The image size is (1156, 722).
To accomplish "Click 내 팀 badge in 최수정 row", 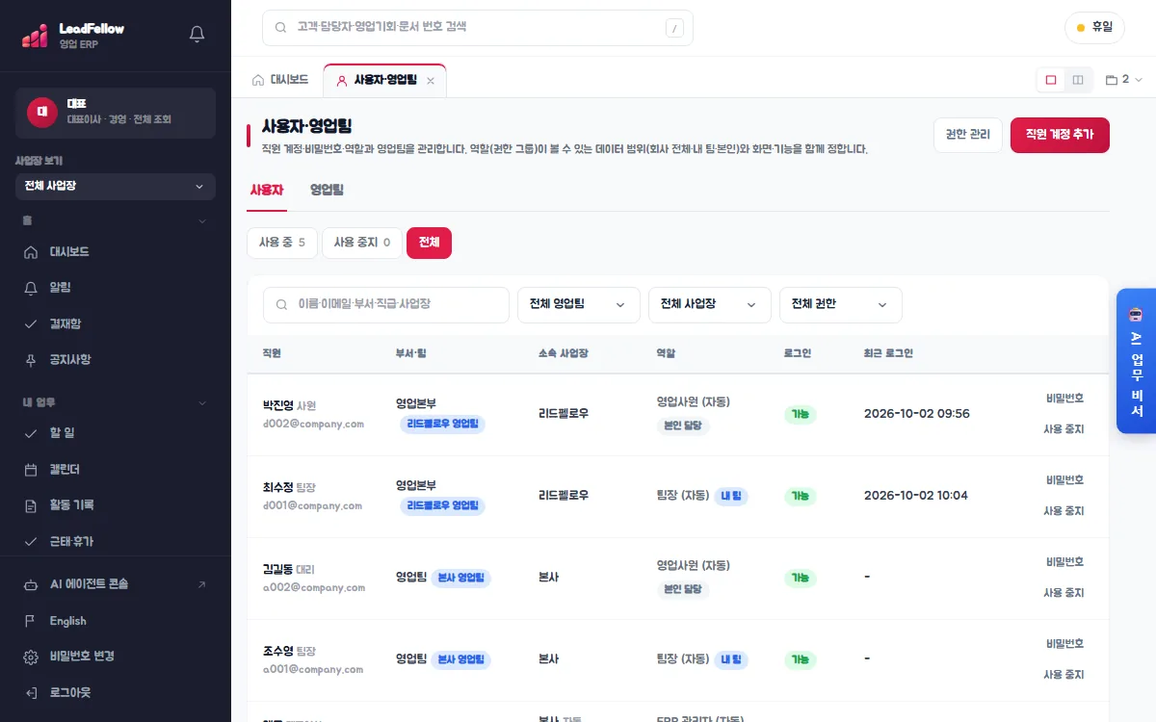I will pyautogui.click(x=730, y=496).
